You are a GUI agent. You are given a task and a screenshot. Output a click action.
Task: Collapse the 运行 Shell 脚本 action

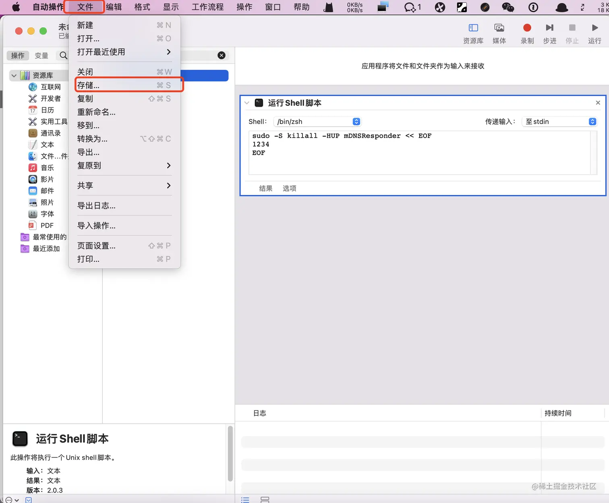click(247, 103)
